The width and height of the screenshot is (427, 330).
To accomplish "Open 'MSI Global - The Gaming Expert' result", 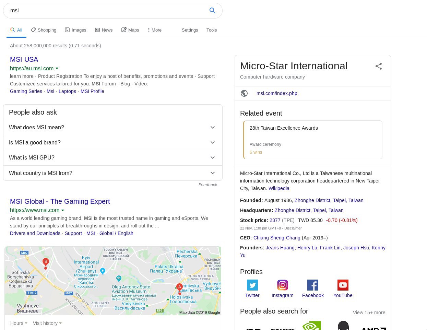I will [60, 201].
